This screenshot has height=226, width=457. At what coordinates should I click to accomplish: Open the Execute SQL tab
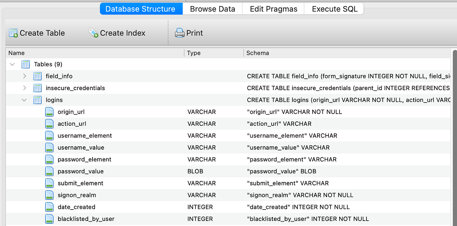point(333,9)
